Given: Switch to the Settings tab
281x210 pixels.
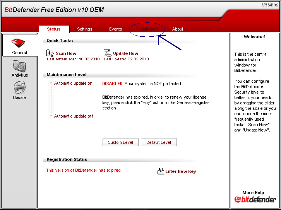Looking at the screenshot, I should coord(85,29).
